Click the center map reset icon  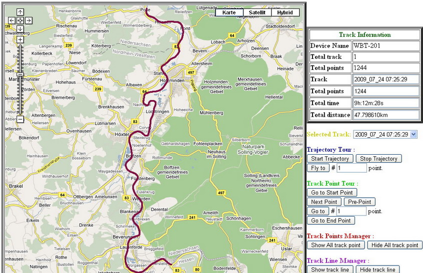click(20, 20)
